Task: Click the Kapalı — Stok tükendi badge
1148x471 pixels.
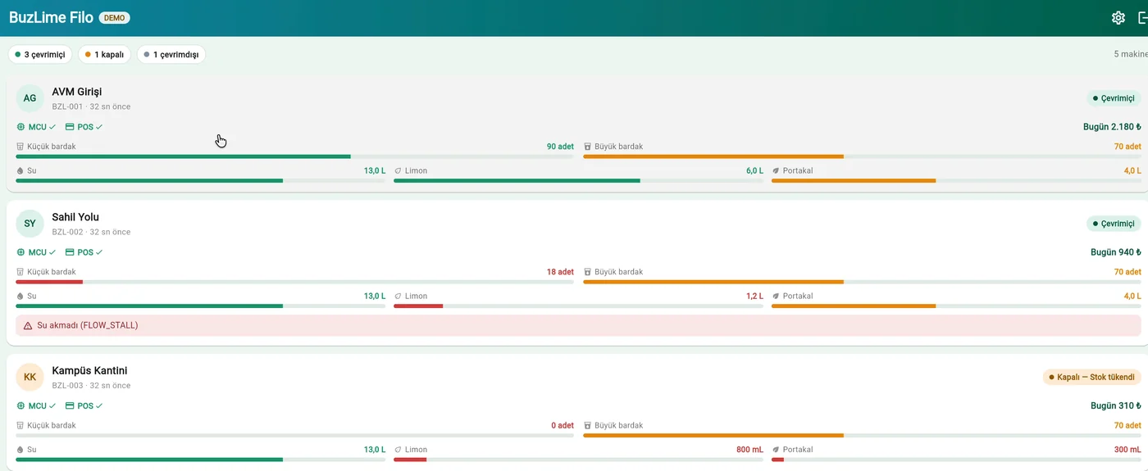Action: tap(1091, 378)
